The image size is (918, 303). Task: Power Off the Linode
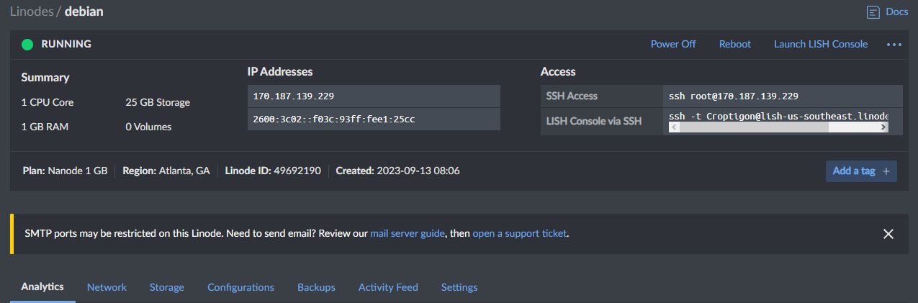pyautogui.click(x=673, y=44)
